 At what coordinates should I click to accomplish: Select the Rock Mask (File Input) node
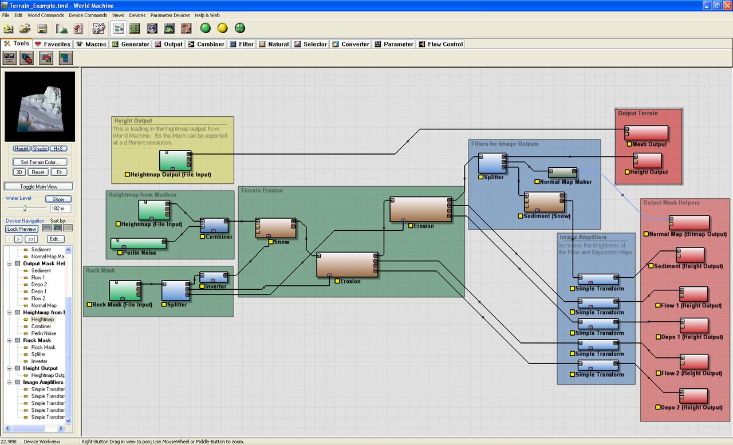click(125, 290)
